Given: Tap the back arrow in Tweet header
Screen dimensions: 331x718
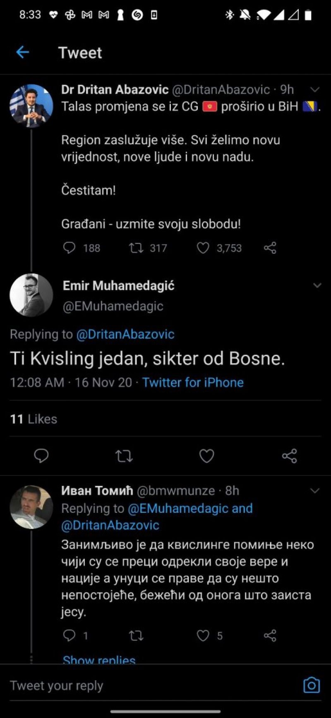Looking at the screenshot, I should (22, 52).
